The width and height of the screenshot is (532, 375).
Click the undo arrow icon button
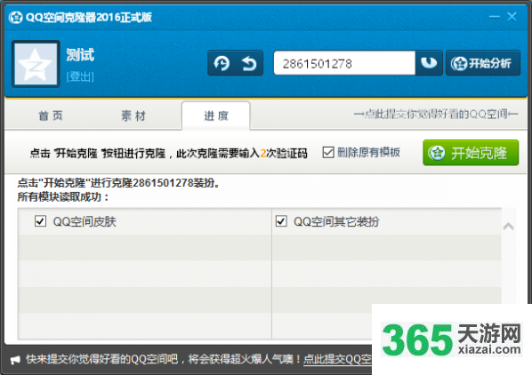249,63
